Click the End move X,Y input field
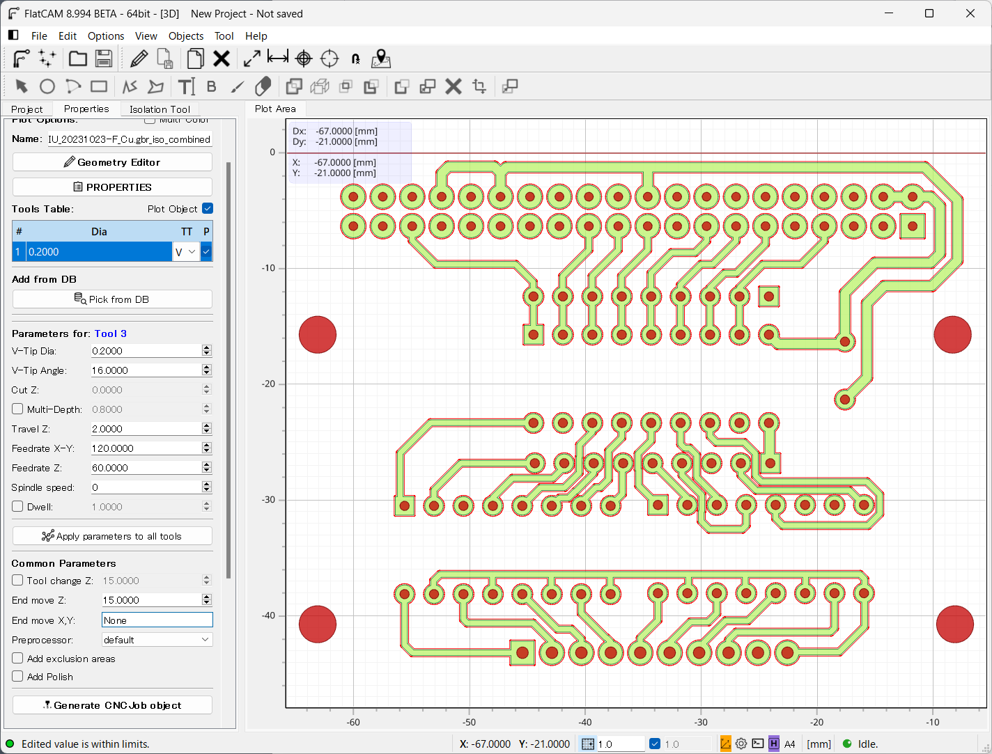 [157, 620]
